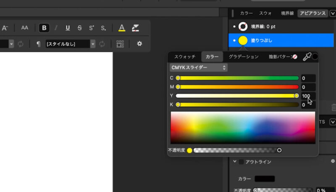This screenshot has width=336, height=192.
Task: Apply subscript formatting
Action: 103,28
